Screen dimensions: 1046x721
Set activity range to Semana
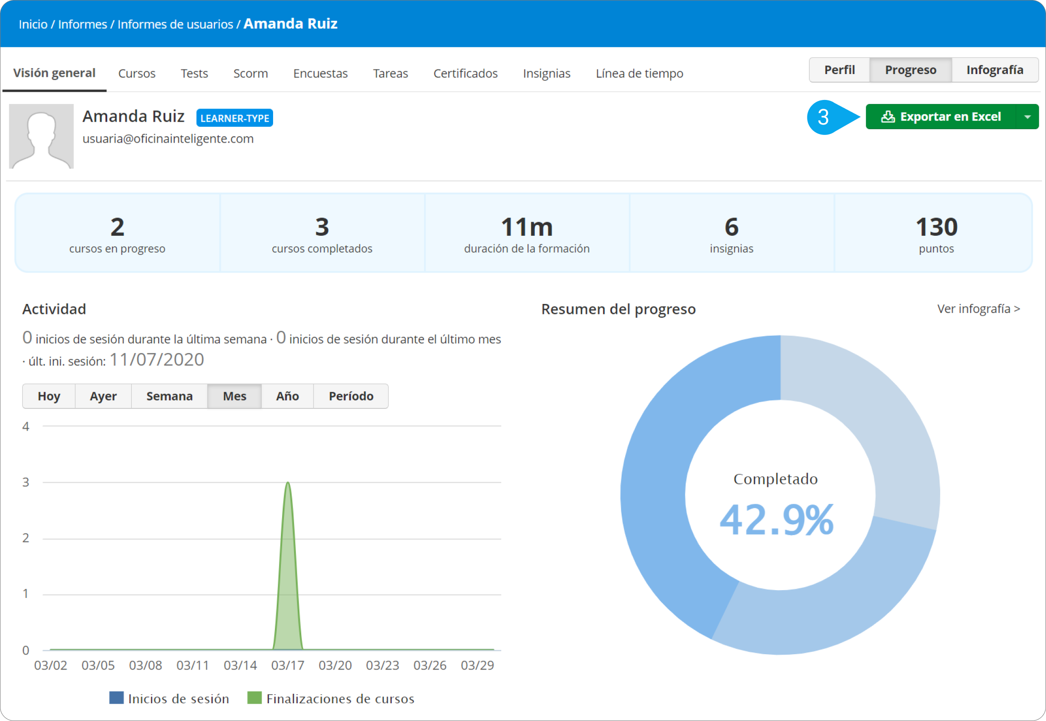pyautogui.click(x=169, y=396)
